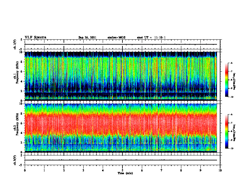
Task: Click the "8" kHz tick on ch.2 axis
Action: [22, 114]
